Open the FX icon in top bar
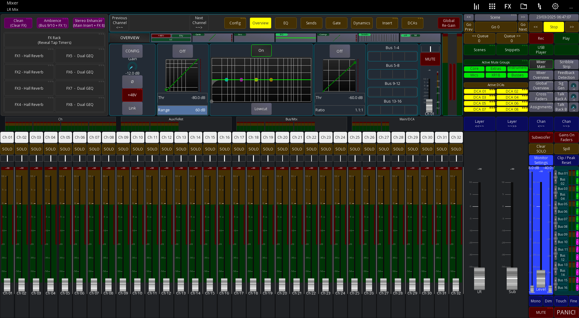Image resolution: width=579 pixels, height=318 pixels. [x=508, y=6]
